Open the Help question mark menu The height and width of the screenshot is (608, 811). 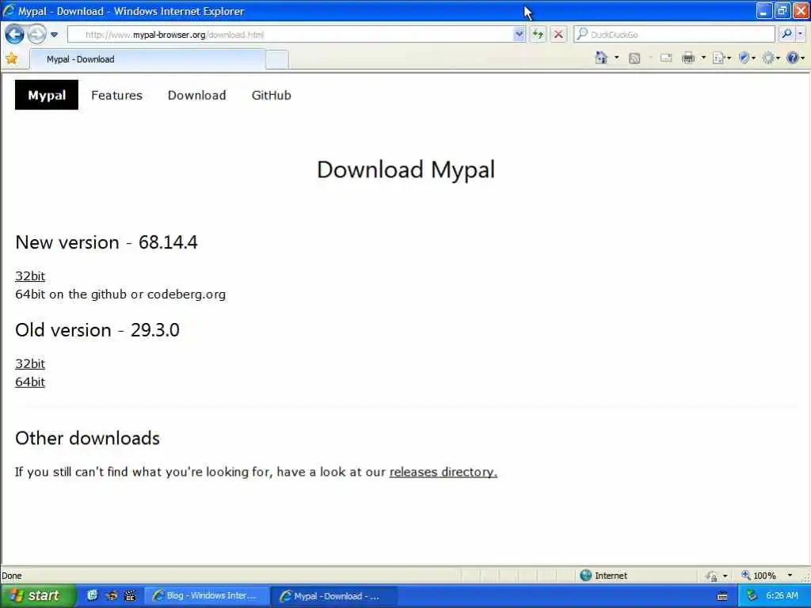(795, 59)
